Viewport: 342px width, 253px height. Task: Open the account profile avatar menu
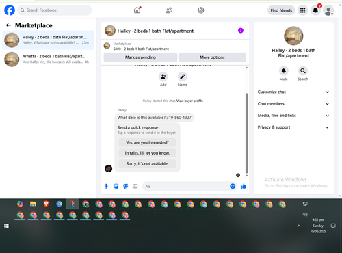tap(328, 10)
